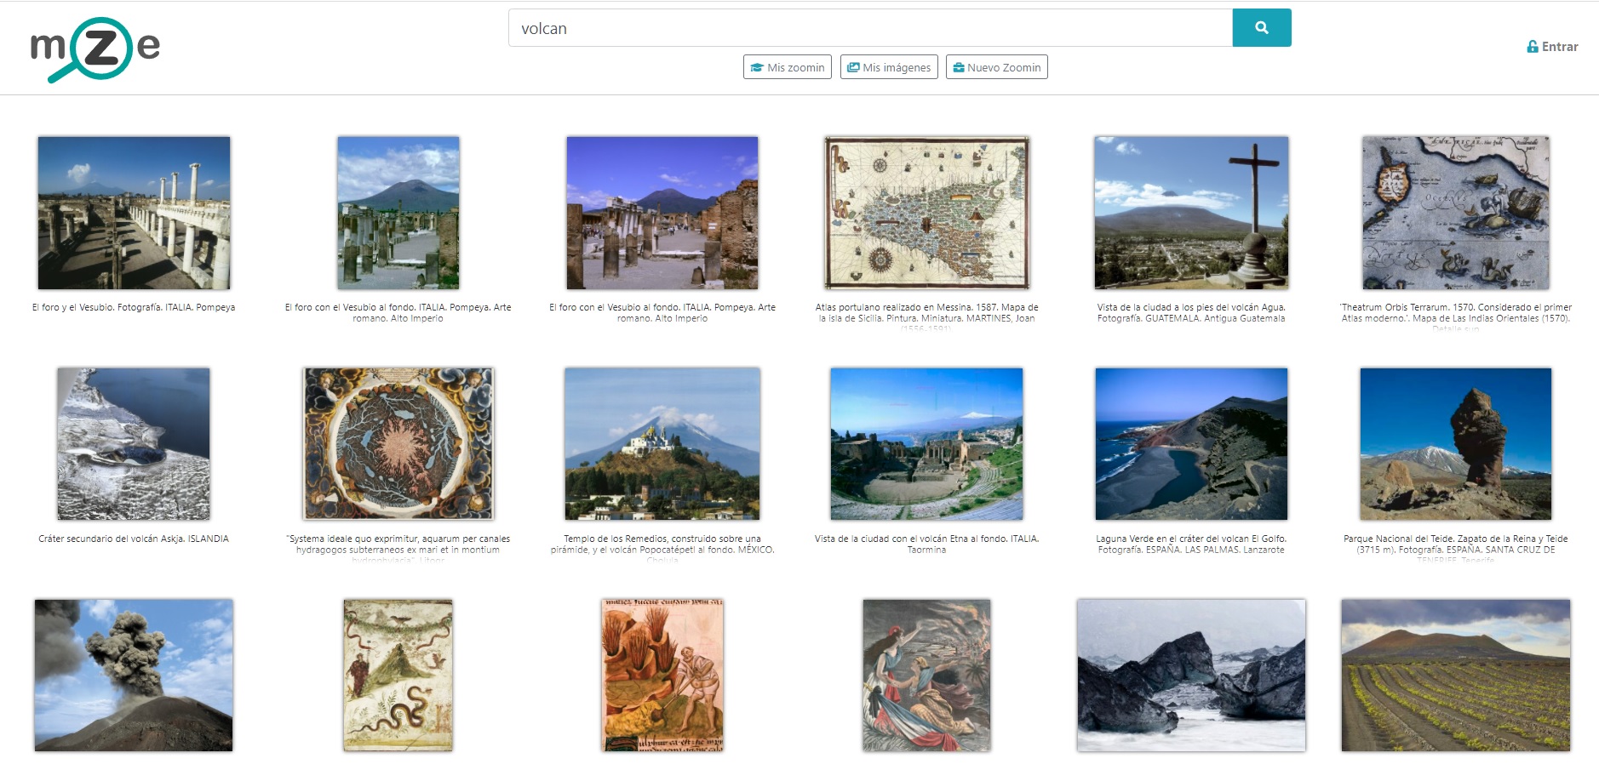This screenshot has width=1599, height=764.
Task: Open the Sicilia portolan atlas map thumbnail
Action: 927,213
